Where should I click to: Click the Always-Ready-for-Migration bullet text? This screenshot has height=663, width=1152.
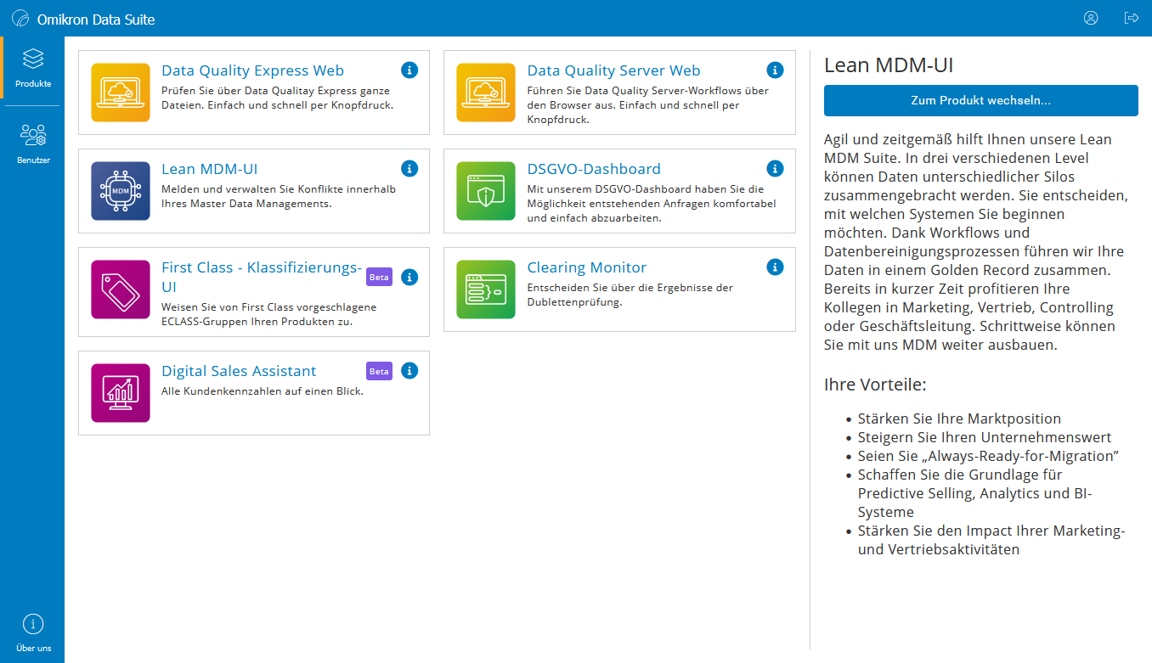tap(988, 456)
